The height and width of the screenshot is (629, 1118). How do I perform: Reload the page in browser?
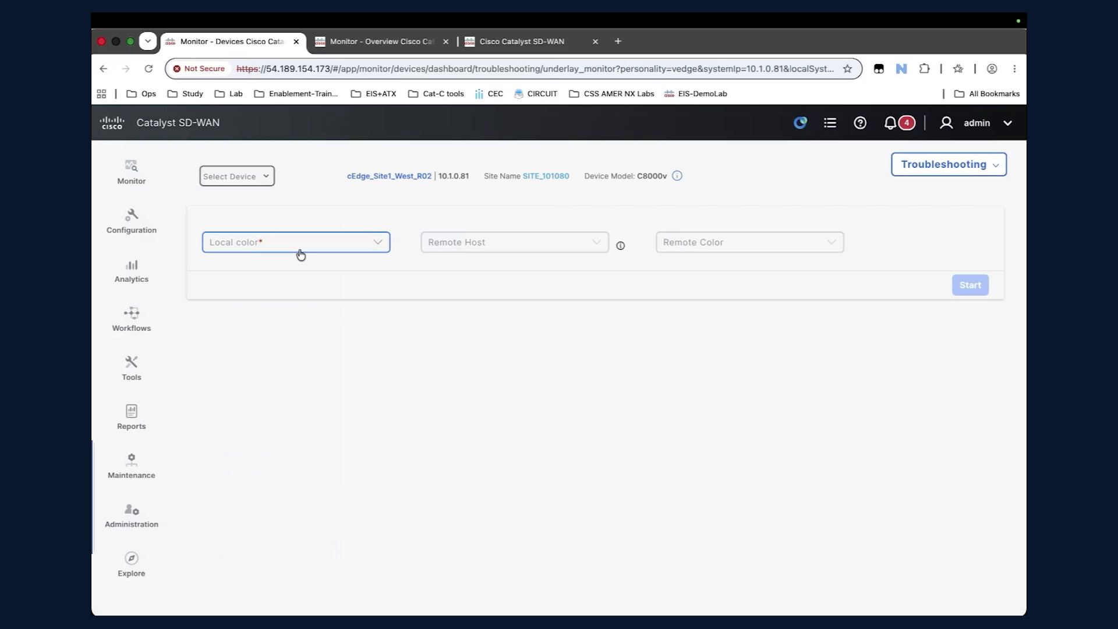[148, 69]
